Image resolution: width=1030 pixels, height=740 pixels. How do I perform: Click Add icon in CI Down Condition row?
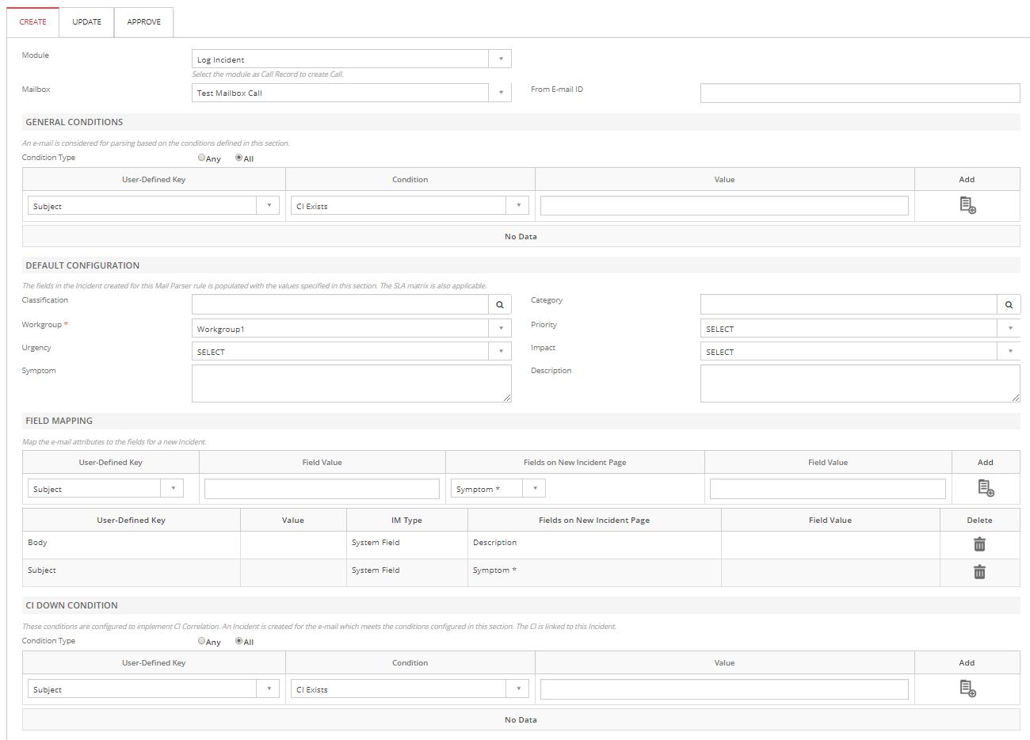pyautogui.click(x=967, y=689)
